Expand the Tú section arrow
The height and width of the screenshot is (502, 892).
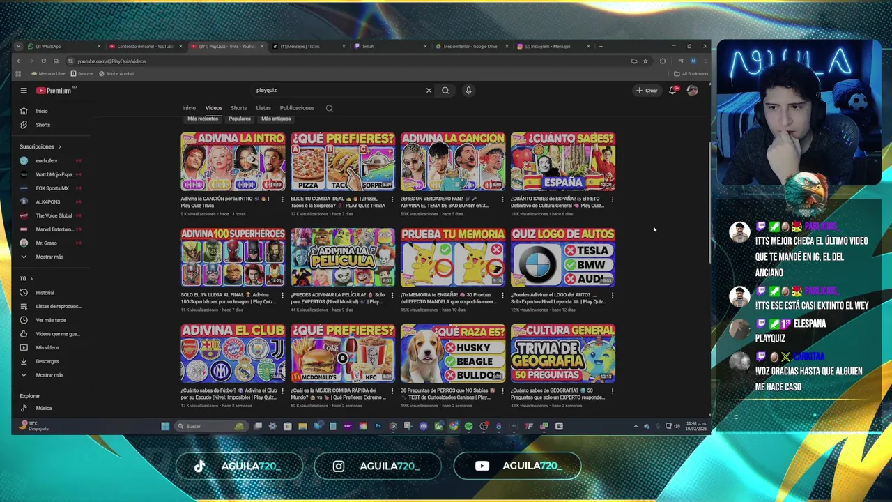[x=31, y=279]
